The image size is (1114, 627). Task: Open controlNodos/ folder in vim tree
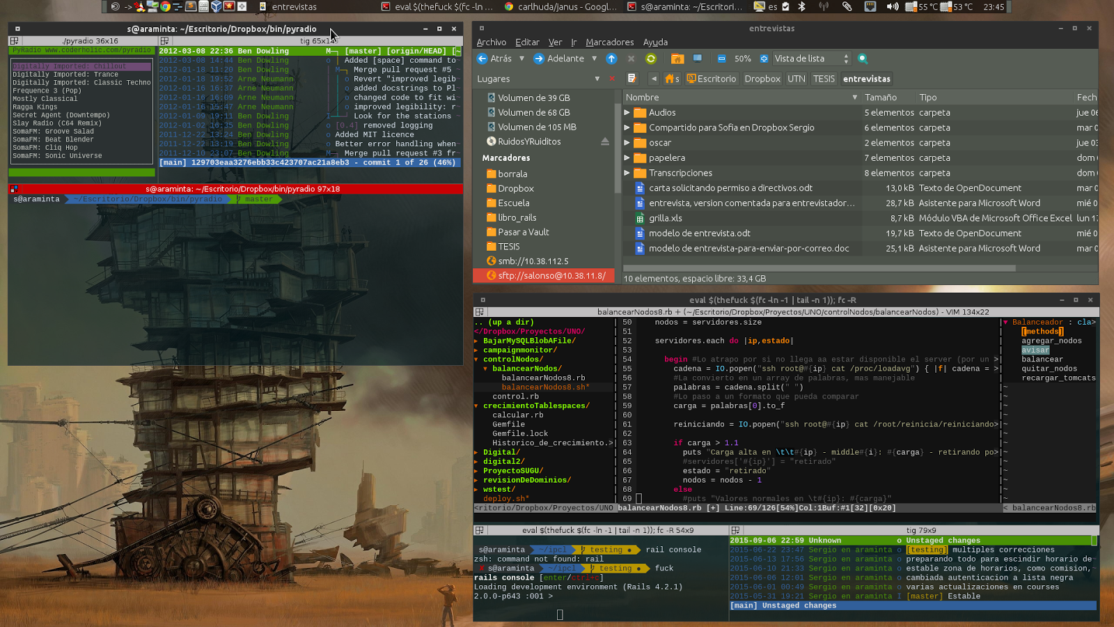coord(513,359)
